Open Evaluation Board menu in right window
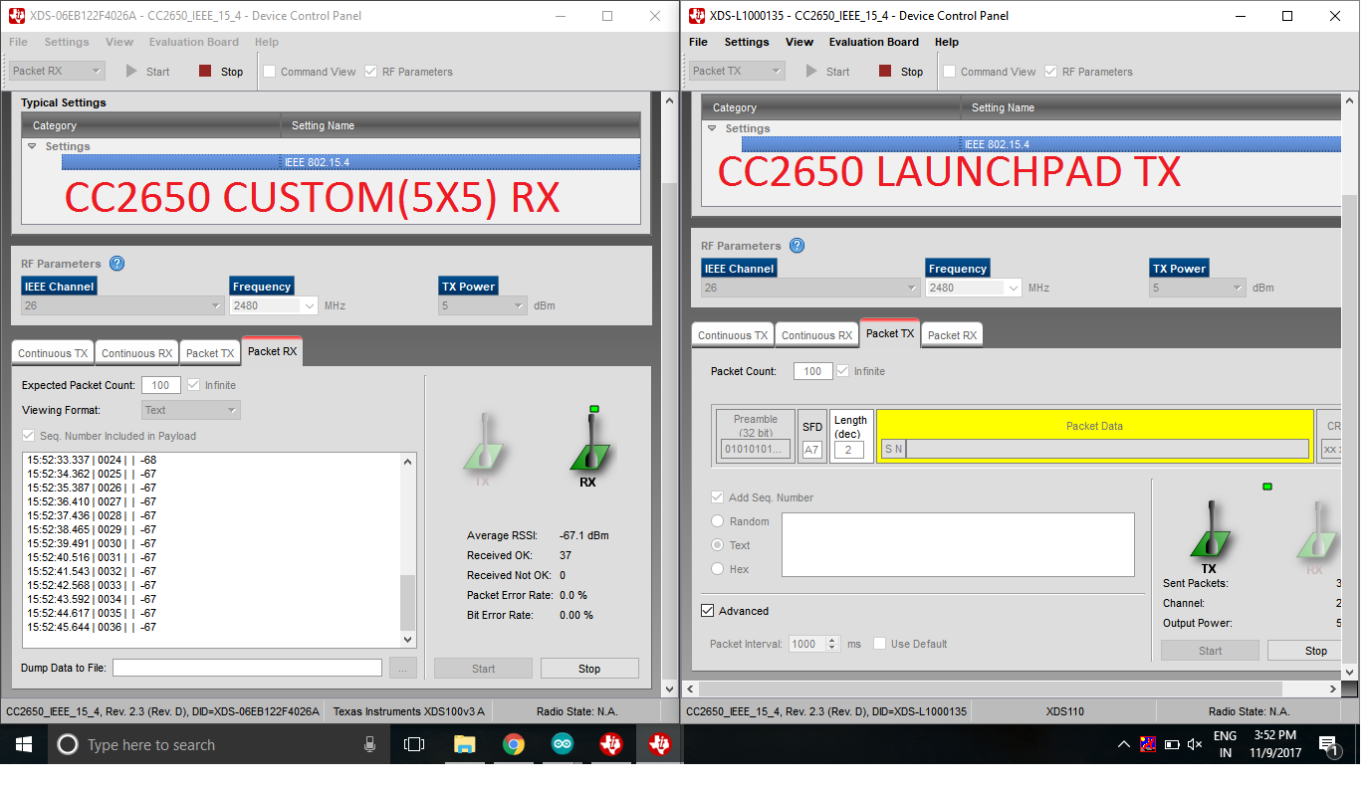Viewport: 1370px width, 788px height. pyautogui.click(x=873, y=42)
